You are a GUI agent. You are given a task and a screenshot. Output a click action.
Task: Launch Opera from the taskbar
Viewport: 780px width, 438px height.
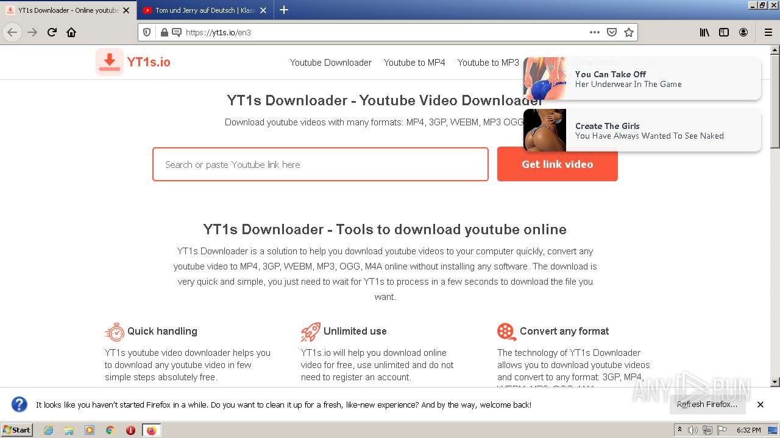tap(130, 430)
